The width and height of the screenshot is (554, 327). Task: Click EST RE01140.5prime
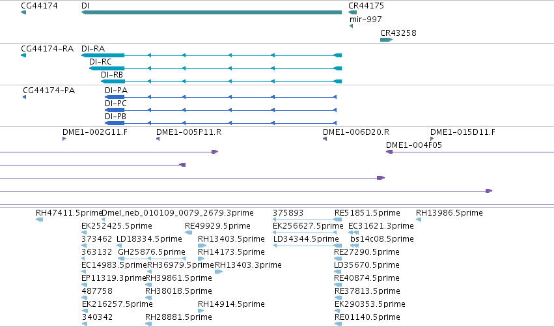point(367,317)
